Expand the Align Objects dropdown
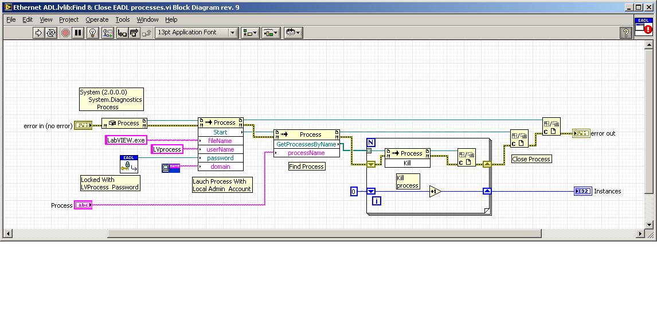Viewport: 657px width, 309px height. 250,33
